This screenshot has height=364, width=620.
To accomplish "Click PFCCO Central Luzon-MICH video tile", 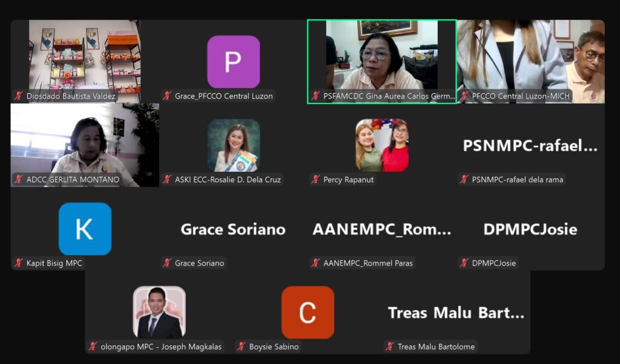I will [530, 62].
